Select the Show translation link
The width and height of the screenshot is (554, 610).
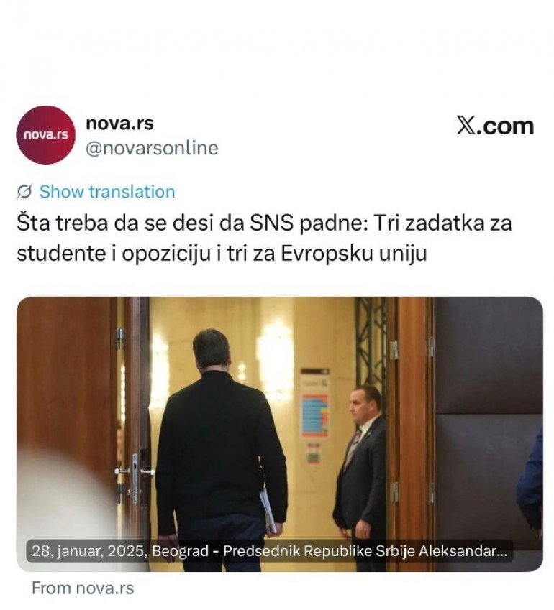point(107,192)
